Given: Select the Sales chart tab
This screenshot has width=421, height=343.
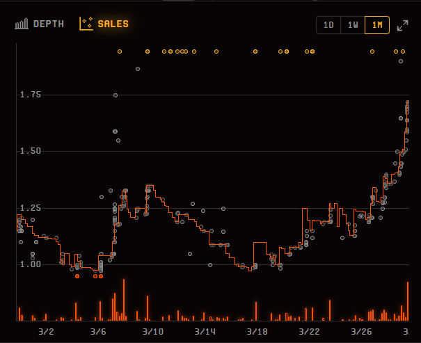Looking at the screenshot, I should point(104,24).
